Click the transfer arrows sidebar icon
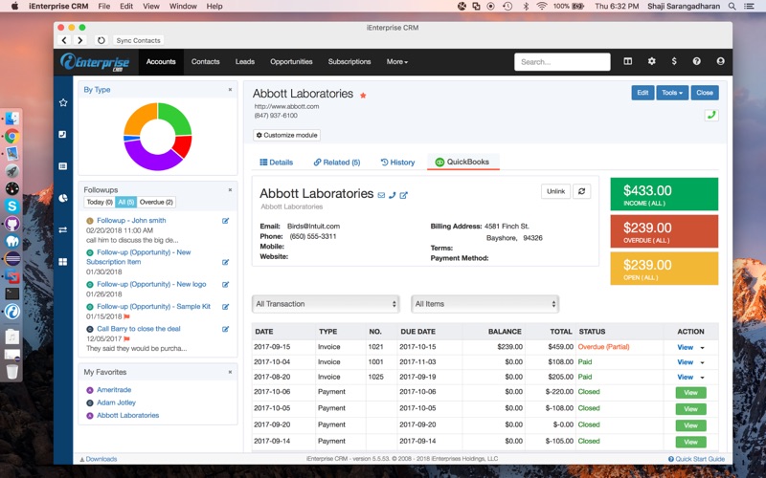 point(63,229)
